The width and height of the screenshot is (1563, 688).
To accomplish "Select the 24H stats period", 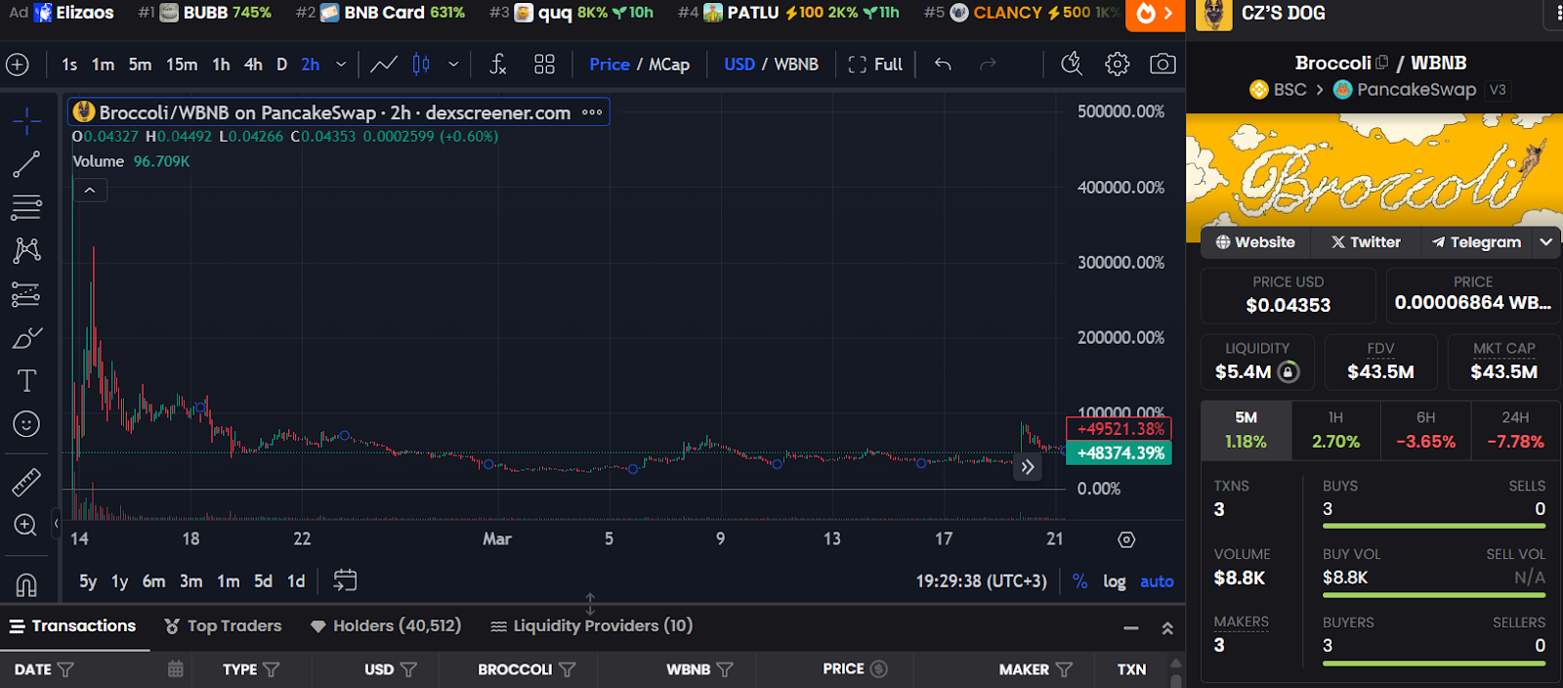I will [x=1515, y=430].
